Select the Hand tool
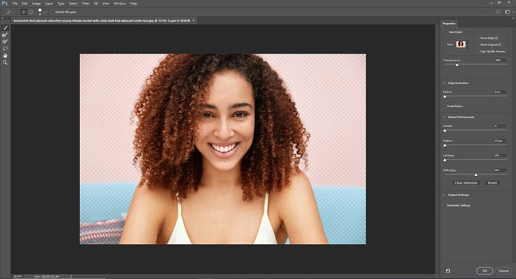 tap(6, 56)
